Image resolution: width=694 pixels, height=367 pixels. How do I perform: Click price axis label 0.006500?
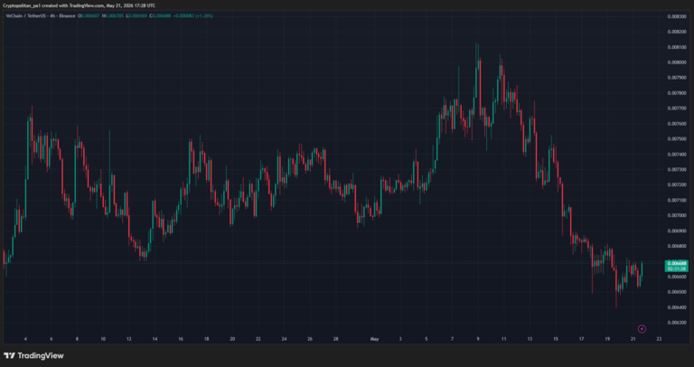pyautogui.click(x=676, y=292)
